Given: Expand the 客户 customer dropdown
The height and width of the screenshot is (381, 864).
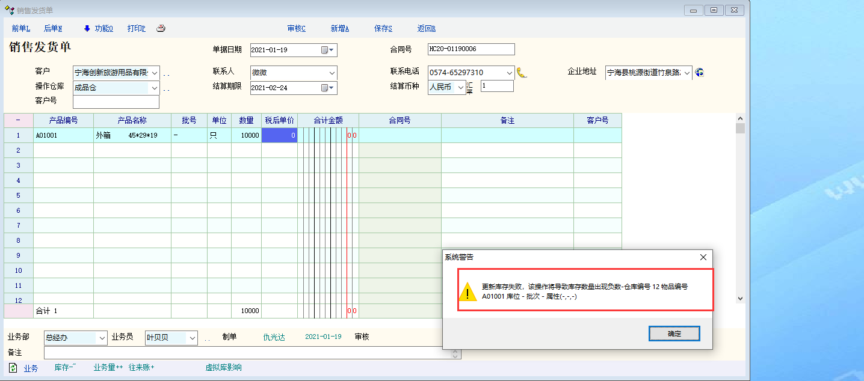Looking at the screenshot, I should click(x=154, y=73).
